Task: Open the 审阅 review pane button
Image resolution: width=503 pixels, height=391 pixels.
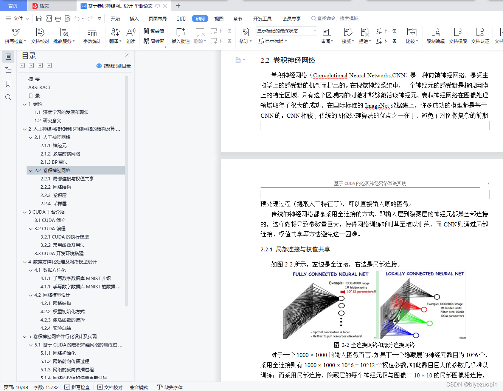Action: point(327,36)
